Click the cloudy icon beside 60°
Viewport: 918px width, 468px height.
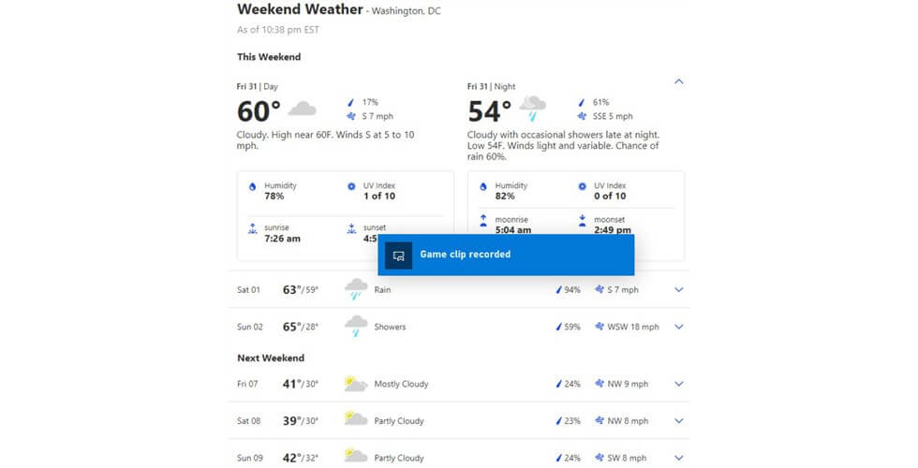coord(302,110)
